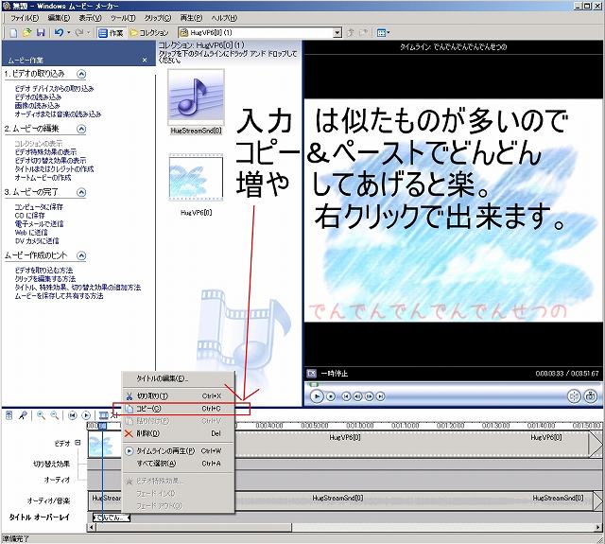Click Web に送信 link
Viewport: 605px width, 544px height.
31,232
